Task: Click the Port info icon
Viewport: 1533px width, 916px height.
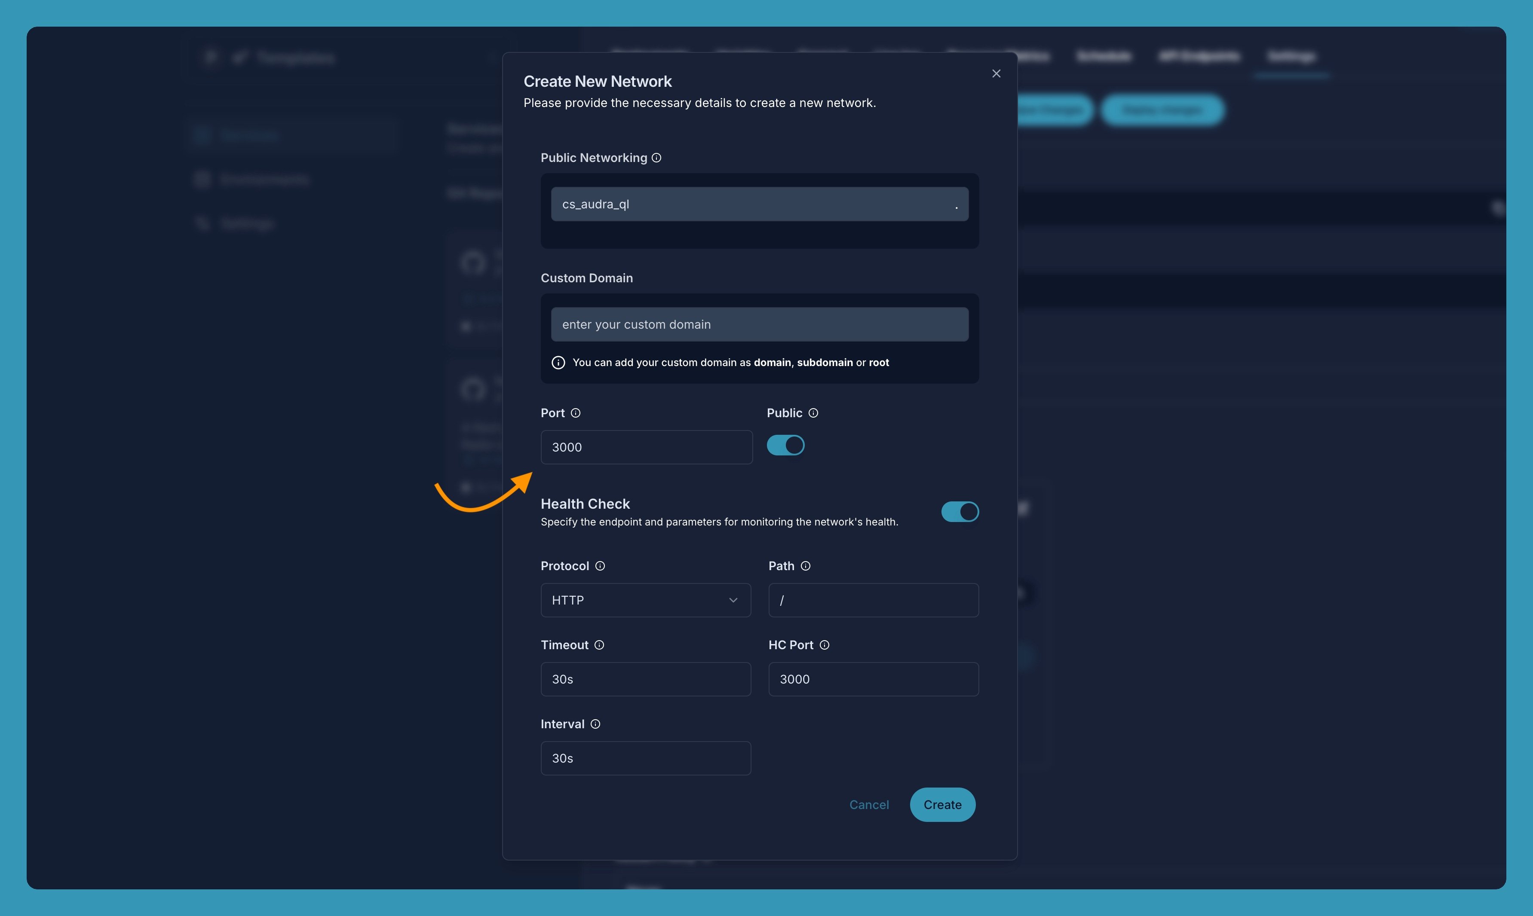Action: [576, 413]
